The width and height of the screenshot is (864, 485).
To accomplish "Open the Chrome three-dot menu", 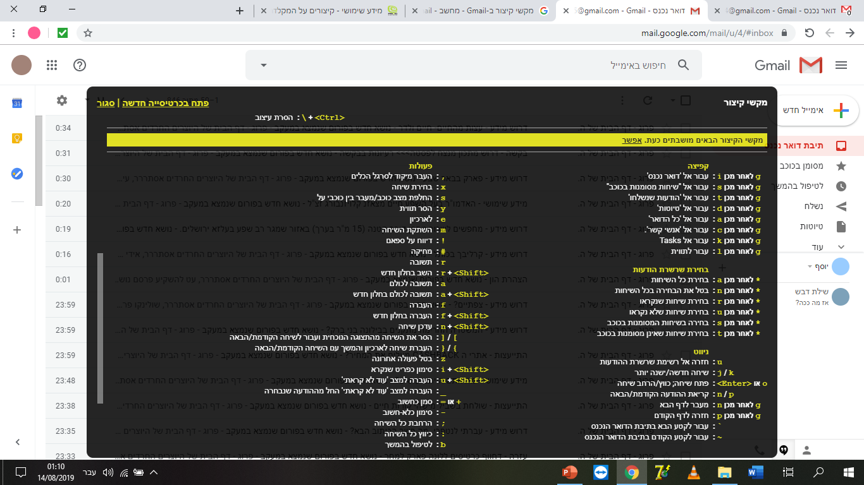I will pyautogui.click(x=14, y=33).
